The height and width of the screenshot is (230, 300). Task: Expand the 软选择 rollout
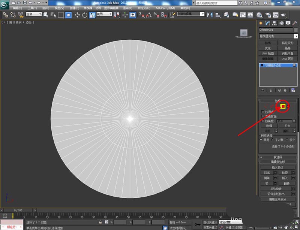point(278,157)
